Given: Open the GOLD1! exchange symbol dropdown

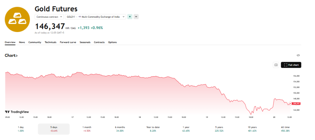Looking at the screenshot, I should (96, 17).
